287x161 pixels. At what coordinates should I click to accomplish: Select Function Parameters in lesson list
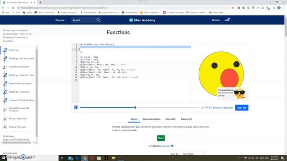19,67
